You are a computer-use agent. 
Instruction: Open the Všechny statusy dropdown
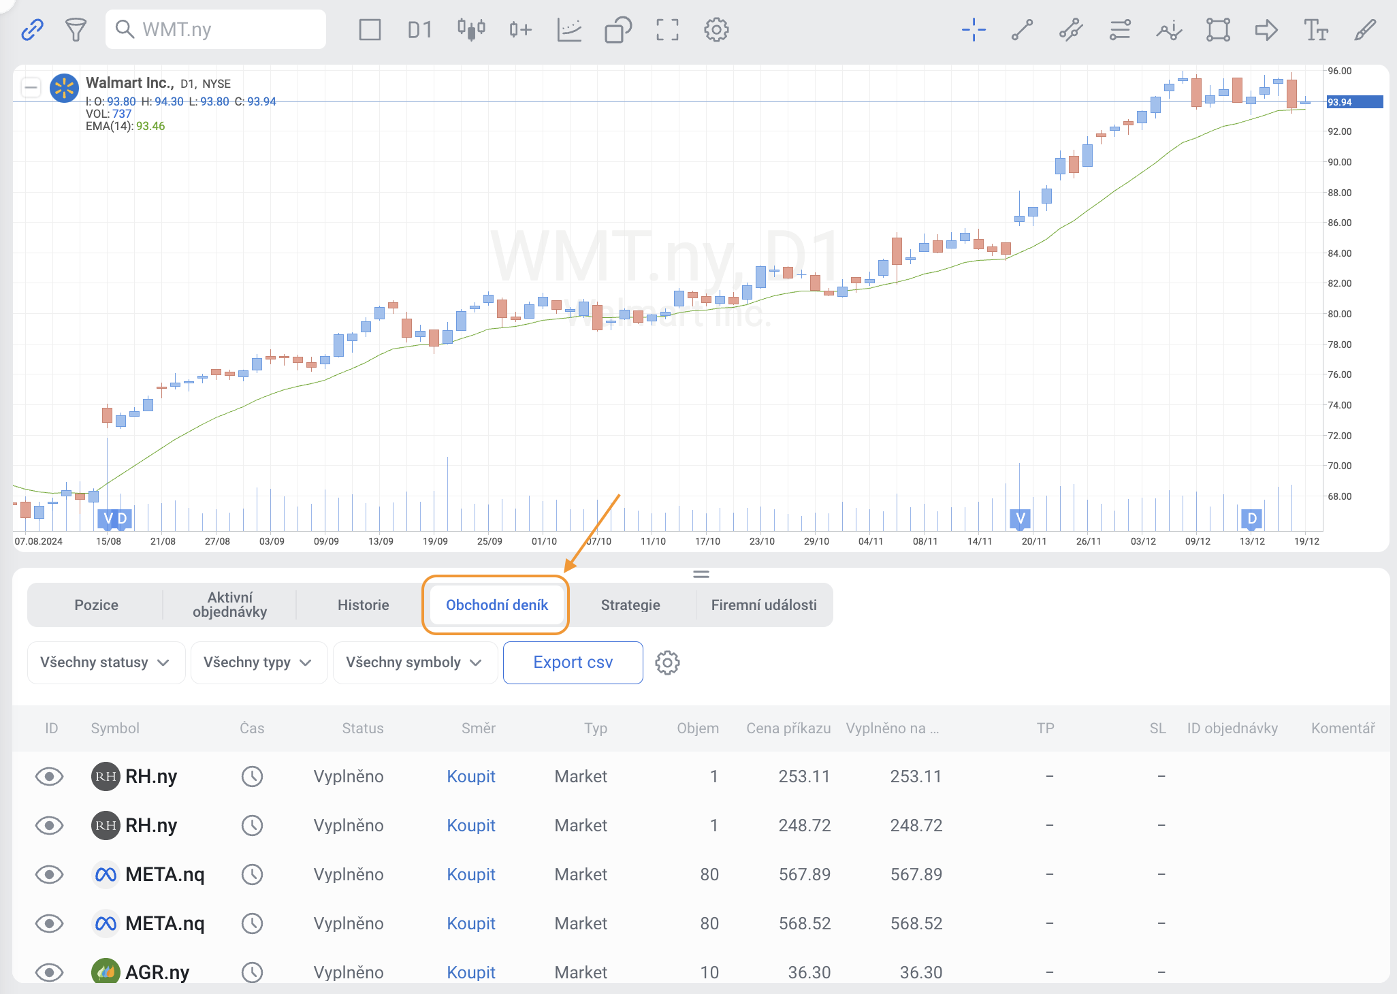coord(106,662)
